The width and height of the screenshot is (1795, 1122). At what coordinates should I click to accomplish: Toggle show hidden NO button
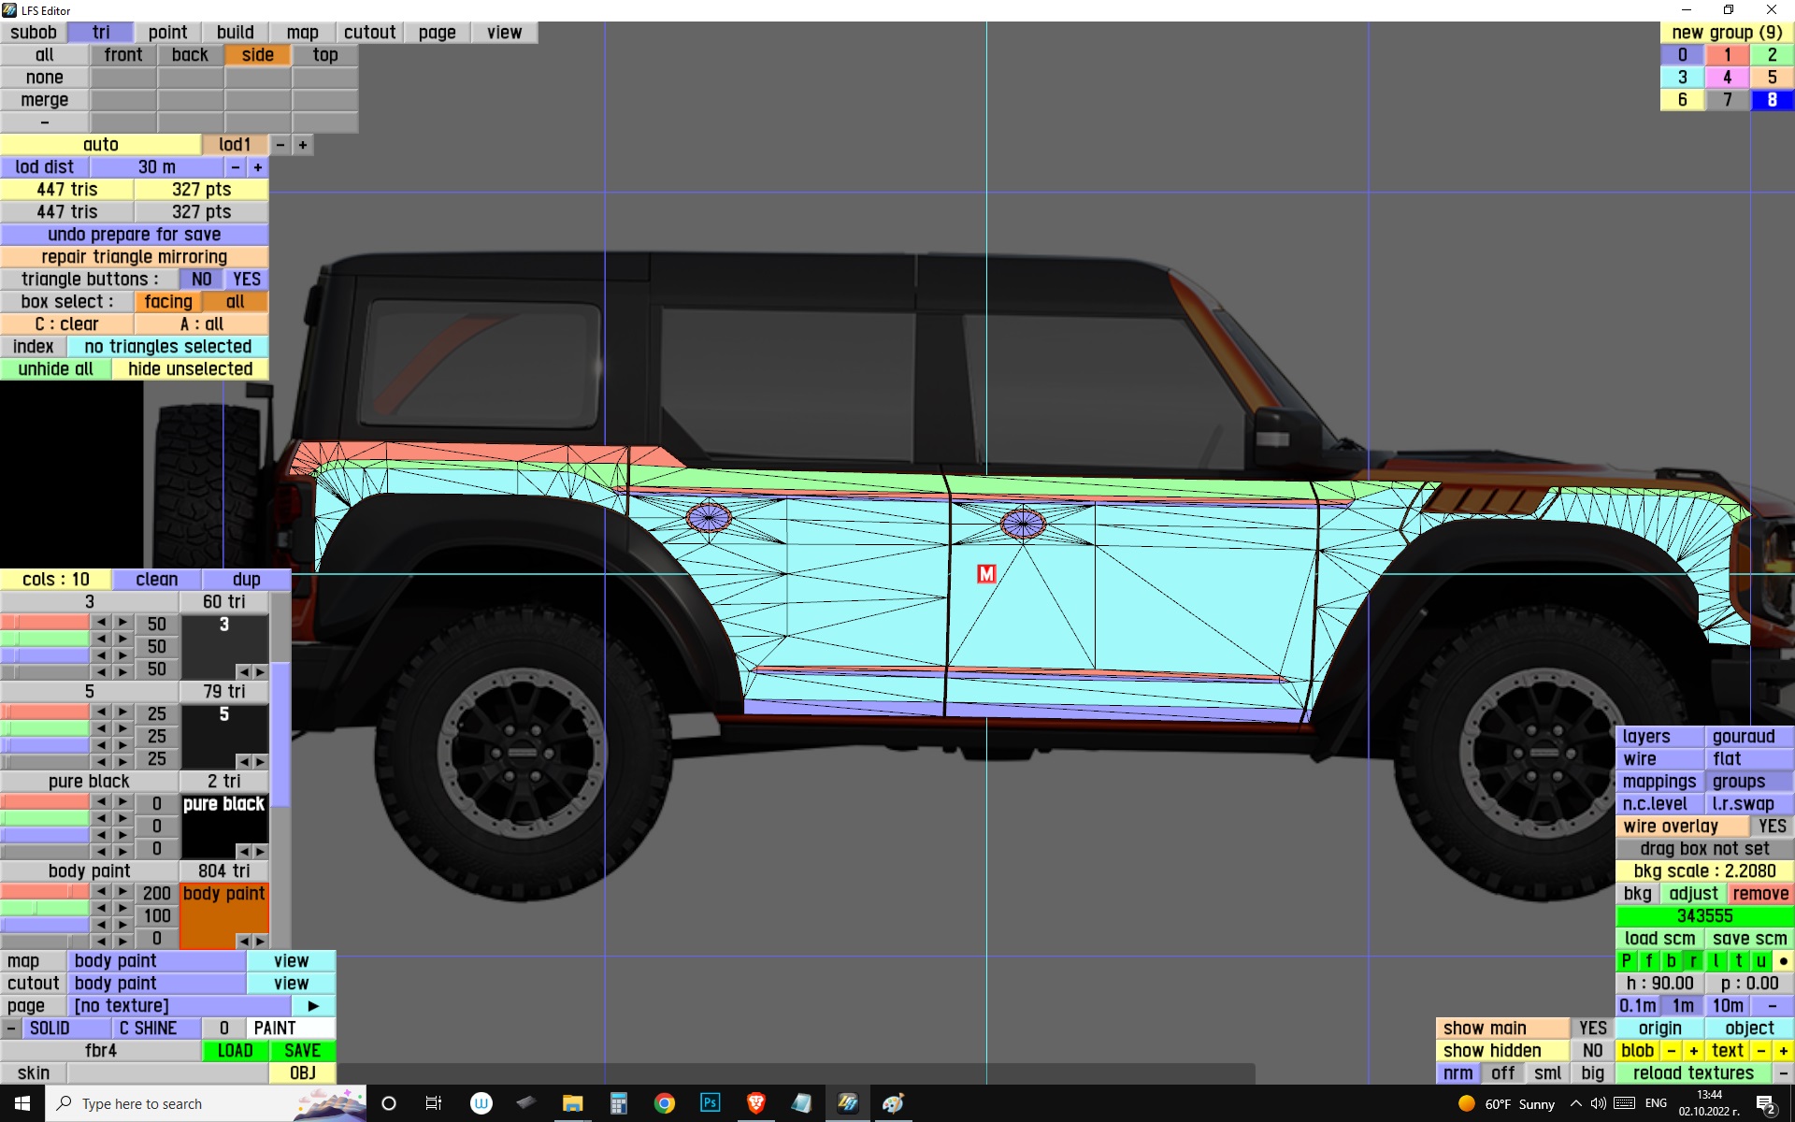click(x=1592, y=1051)
